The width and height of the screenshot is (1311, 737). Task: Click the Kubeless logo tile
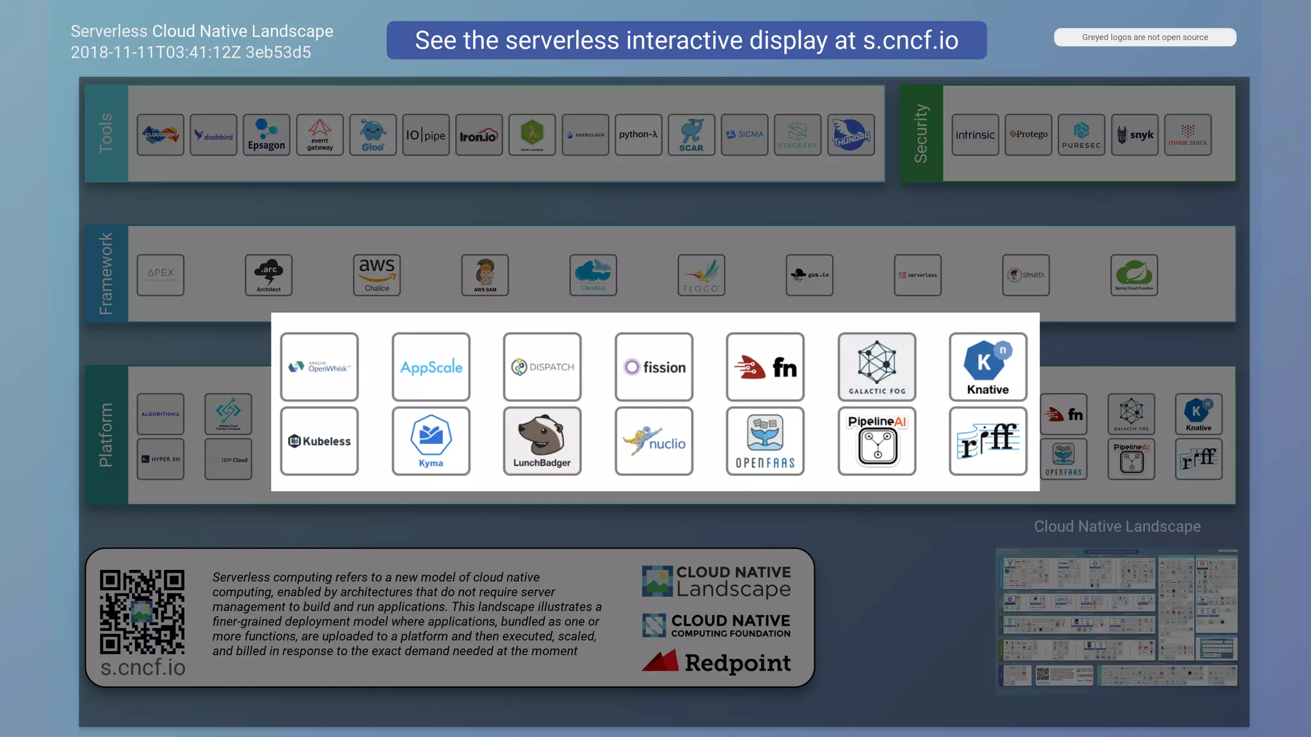pyautogui.click(x=319, y=441)
